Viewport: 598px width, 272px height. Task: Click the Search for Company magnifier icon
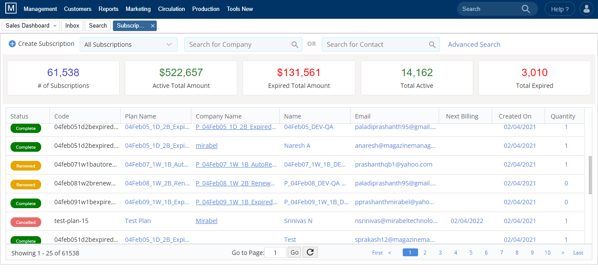pyautogui.click(x=295, y=45)
